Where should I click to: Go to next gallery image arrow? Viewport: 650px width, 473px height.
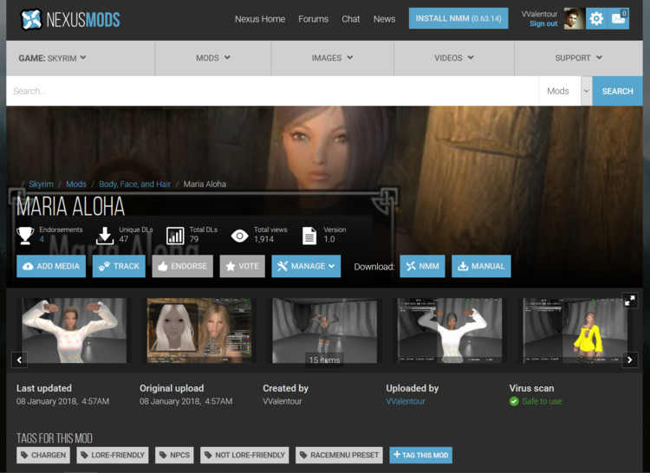tap(630, 360)
